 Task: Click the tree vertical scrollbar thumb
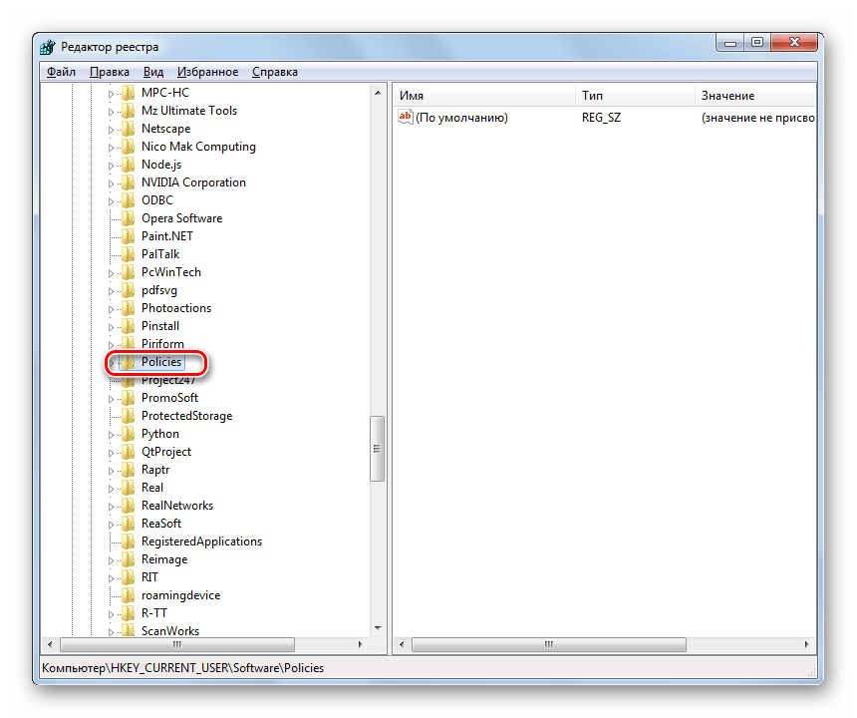click(x=377, y=449)
